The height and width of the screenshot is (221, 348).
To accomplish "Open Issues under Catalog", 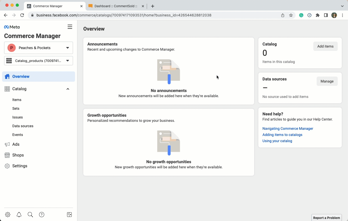I will (17, 117).
